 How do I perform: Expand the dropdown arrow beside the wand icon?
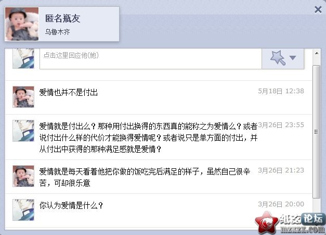pos(293,58)
